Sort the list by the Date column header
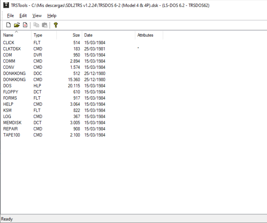The height and width of the screenshot is (223, 267). pyautogui.click(x=108, y=35)
